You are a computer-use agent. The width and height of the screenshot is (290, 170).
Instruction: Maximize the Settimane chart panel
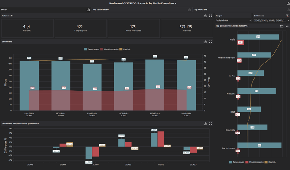[211, 42]
